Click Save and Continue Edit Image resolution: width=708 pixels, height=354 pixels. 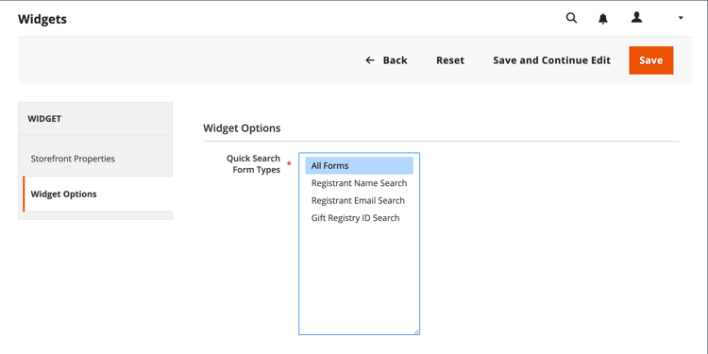(552, 60)
